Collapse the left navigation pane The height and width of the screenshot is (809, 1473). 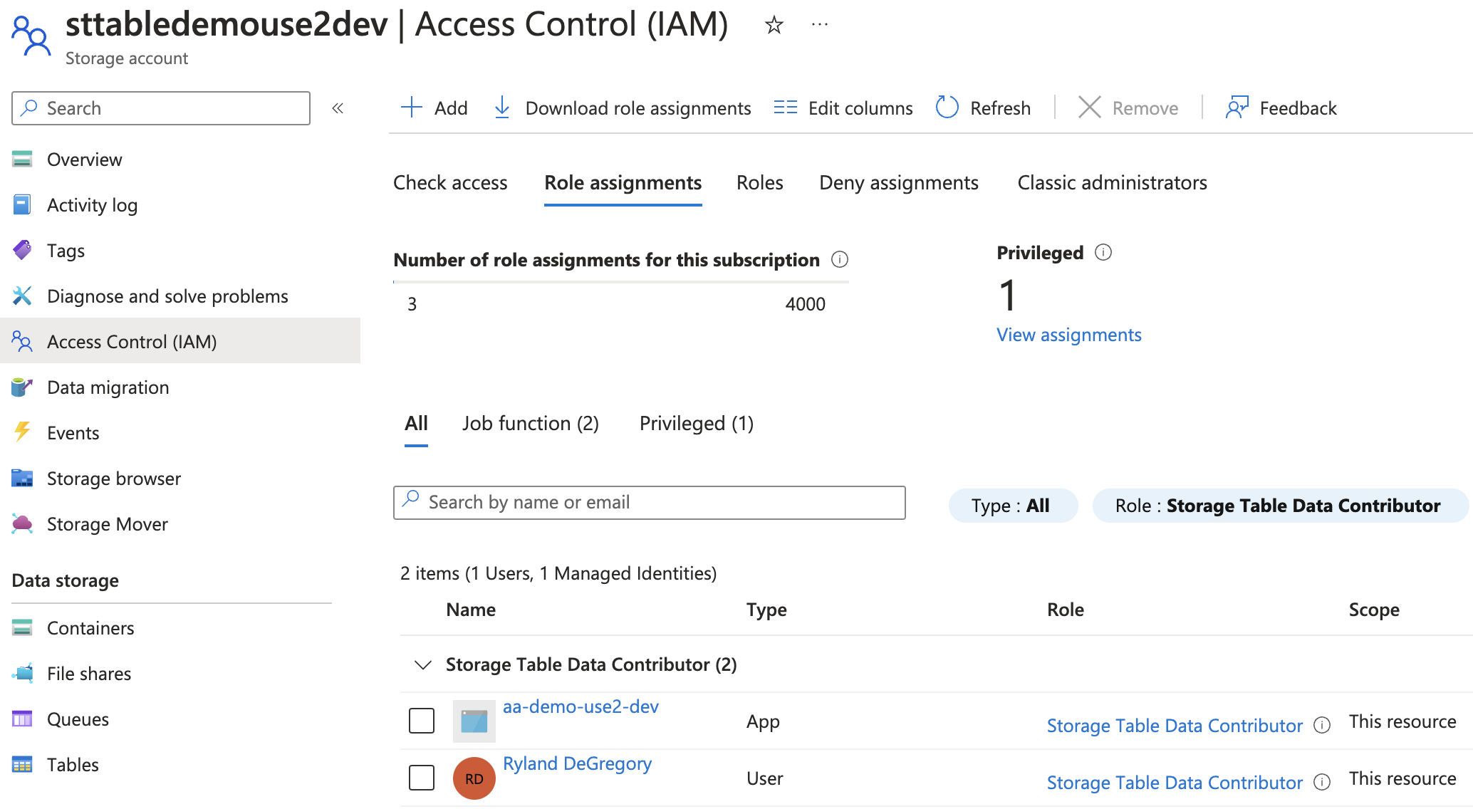pos(338,108)
